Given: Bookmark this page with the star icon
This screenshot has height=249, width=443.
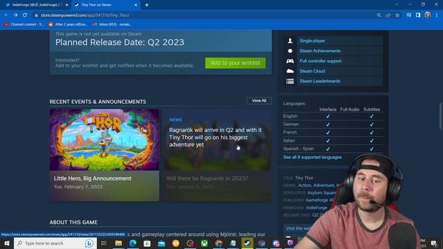Looking at the screenshot, I should [397, 15].
